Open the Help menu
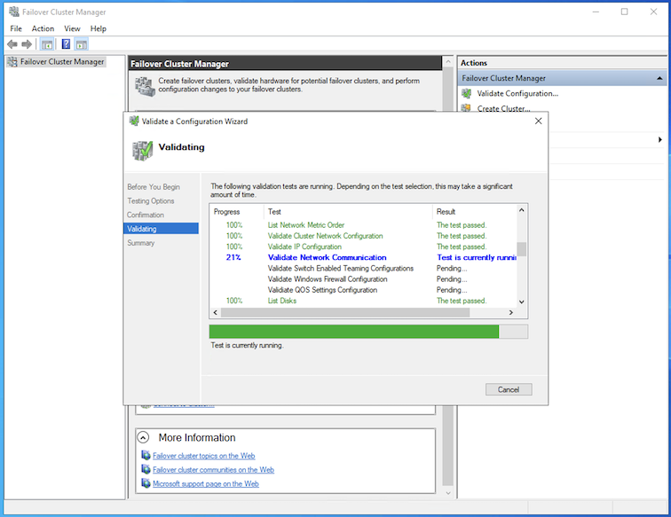 point(98,28)
